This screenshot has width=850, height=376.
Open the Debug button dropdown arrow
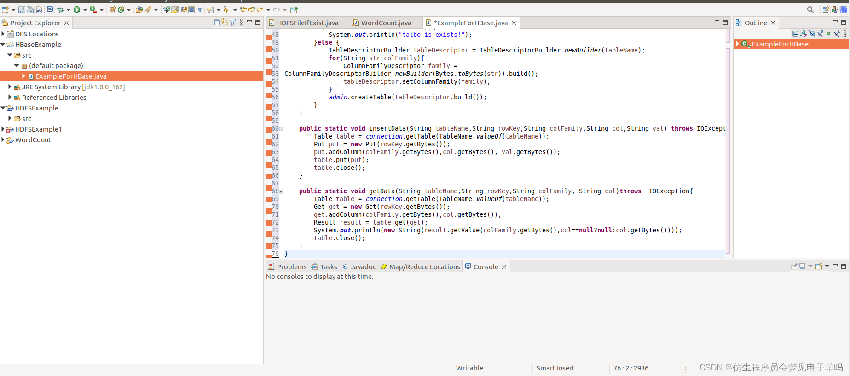coord(69,10)
